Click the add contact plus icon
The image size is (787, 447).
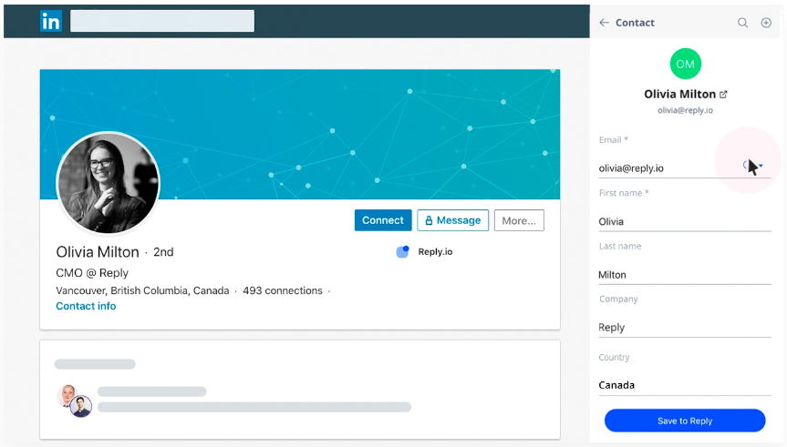[766, 23]
